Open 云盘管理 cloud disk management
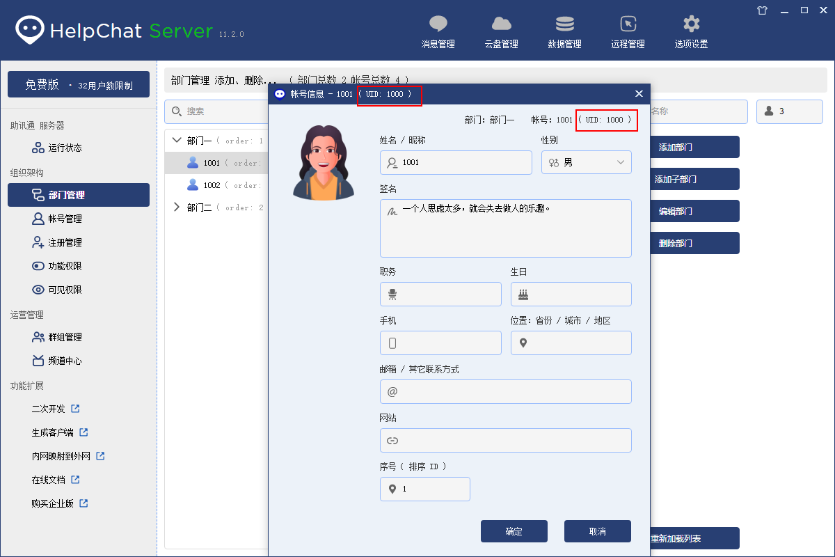Screen dimensions: 835x557 pos(501,33)
